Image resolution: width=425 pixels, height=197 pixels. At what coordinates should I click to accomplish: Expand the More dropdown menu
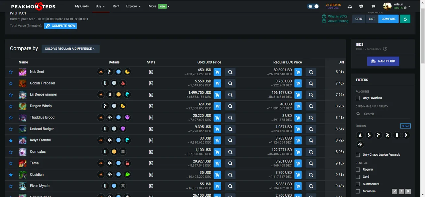(159, 6)
